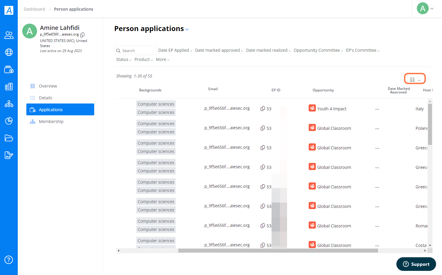This screenshot has width=442, height=275.
Task: Click the Opportunity column header
Action: [323, 90]
